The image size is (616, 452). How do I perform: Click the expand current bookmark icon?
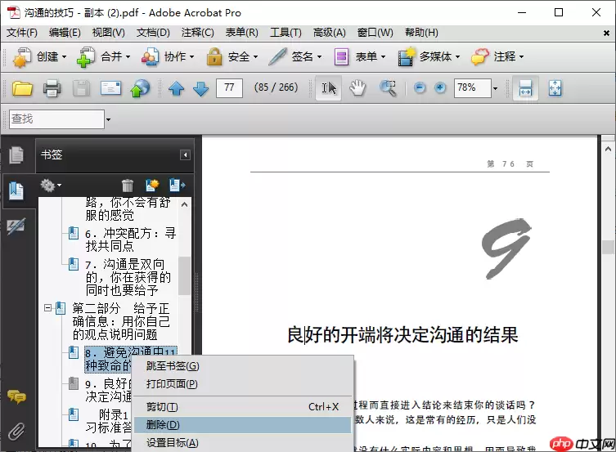point(178,186)
